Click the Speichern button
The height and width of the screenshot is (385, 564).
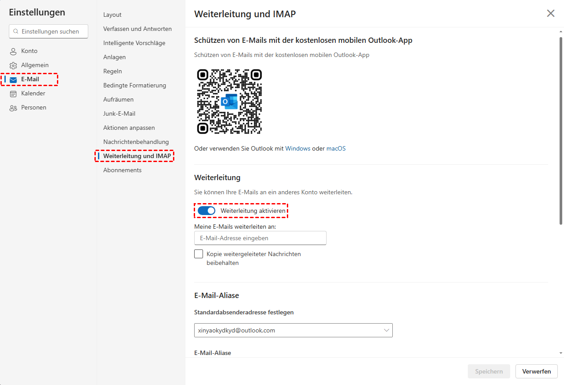point(489,371)
